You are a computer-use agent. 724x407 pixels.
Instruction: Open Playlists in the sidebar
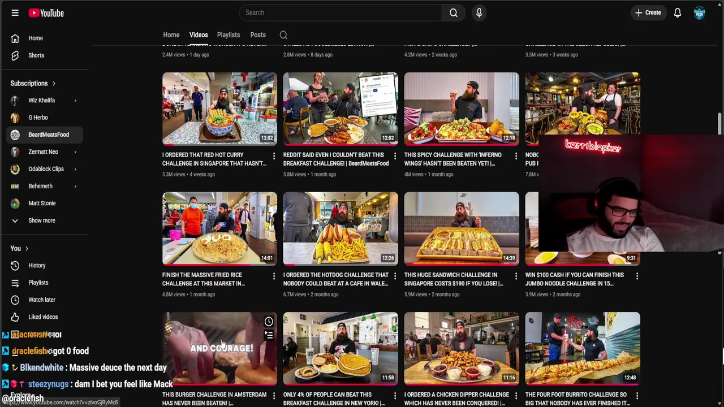coord(45,283)
